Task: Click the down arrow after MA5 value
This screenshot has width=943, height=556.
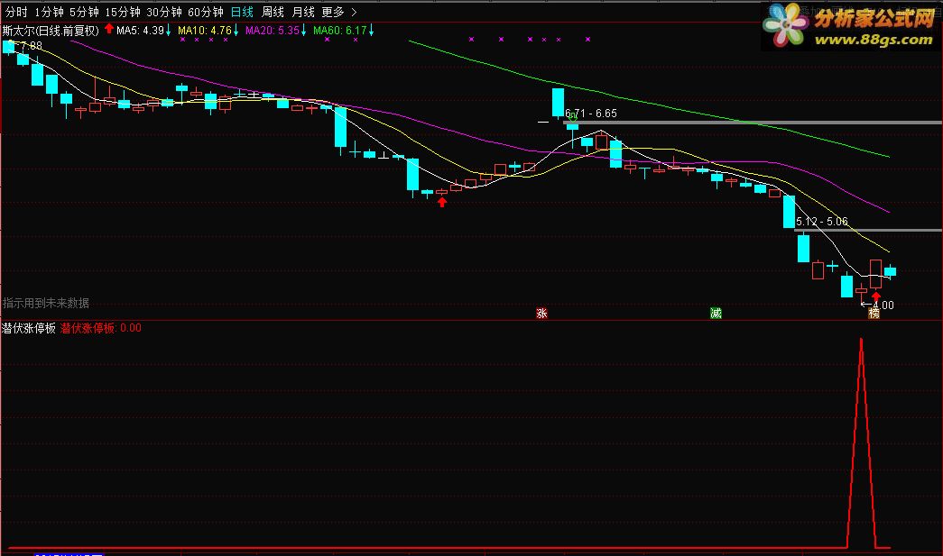Action: coord(169,31)
